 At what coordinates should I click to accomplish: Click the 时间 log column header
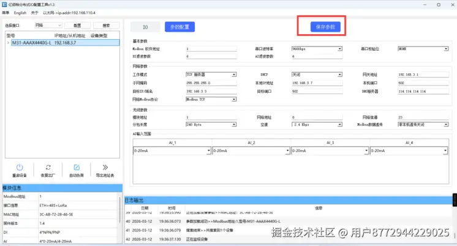(172, 208)
